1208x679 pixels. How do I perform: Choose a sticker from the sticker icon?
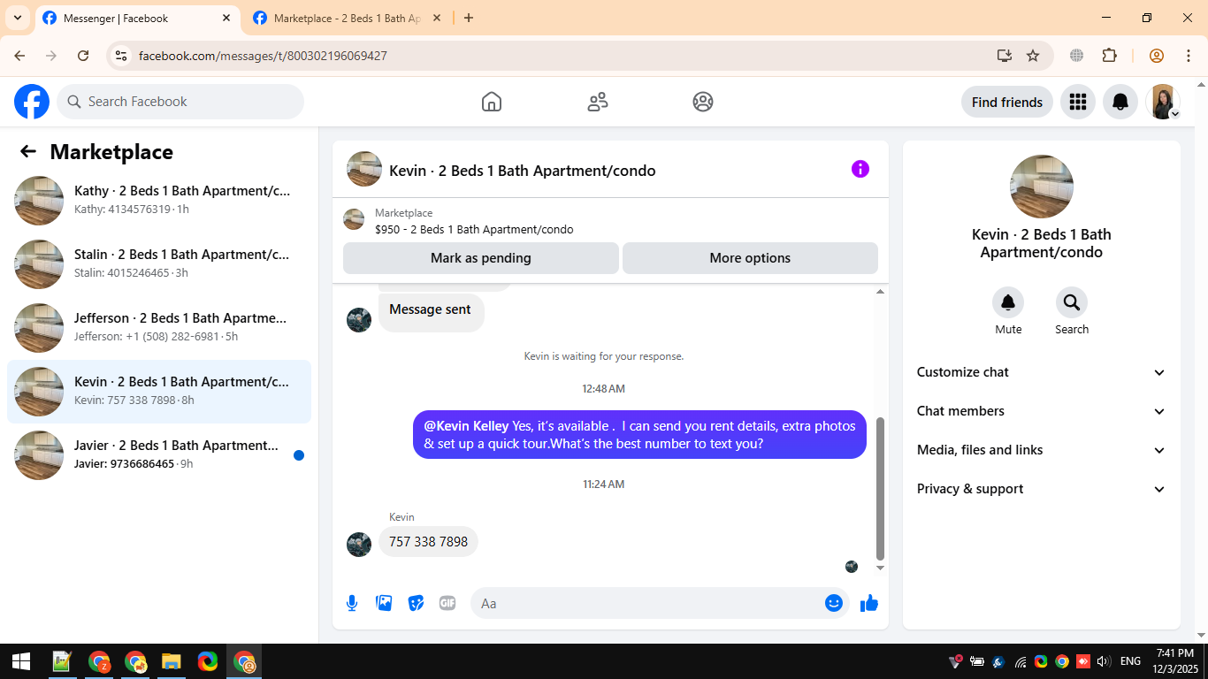coord(416,603)
